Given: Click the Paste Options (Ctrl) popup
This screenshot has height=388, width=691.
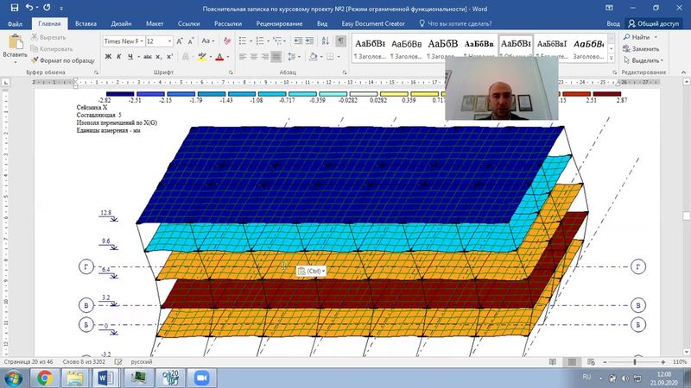Looking at the screenshot, I should [309, 271].
